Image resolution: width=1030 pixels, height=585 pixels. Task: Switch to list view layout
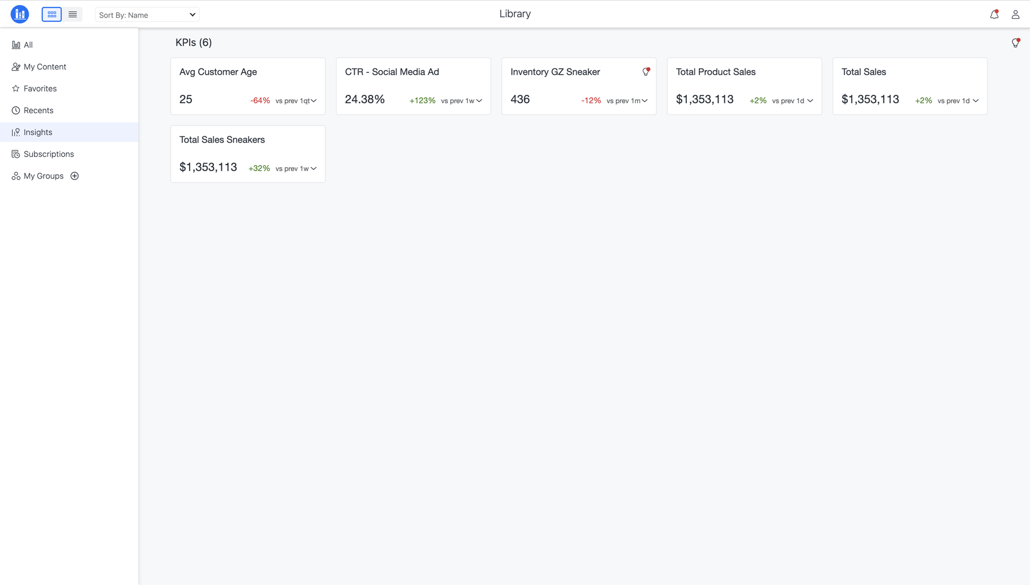(x=72, y=14)
